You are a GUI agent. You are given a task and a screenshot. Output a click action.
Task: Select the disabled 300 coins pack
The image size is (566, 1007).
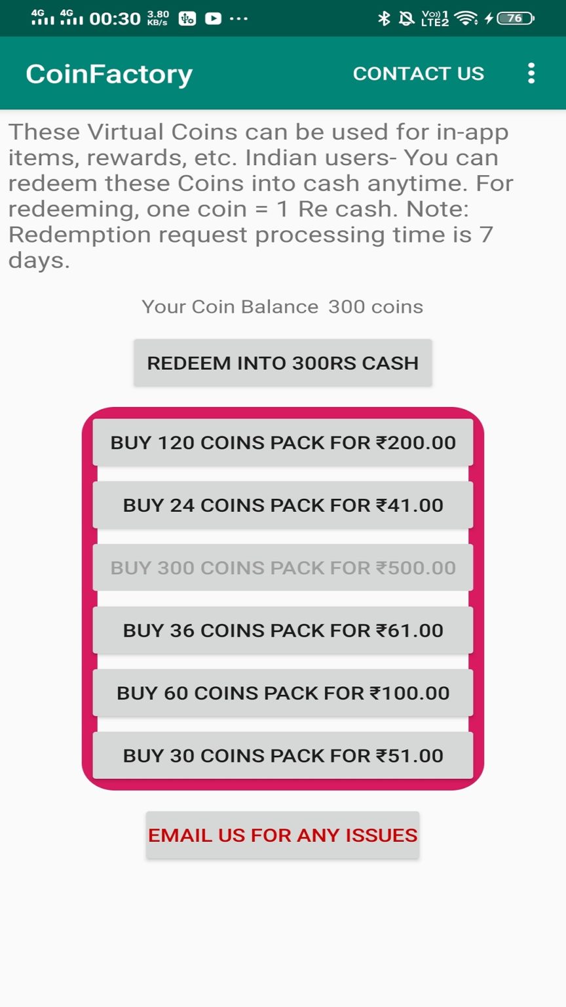(x=283, y=567)
